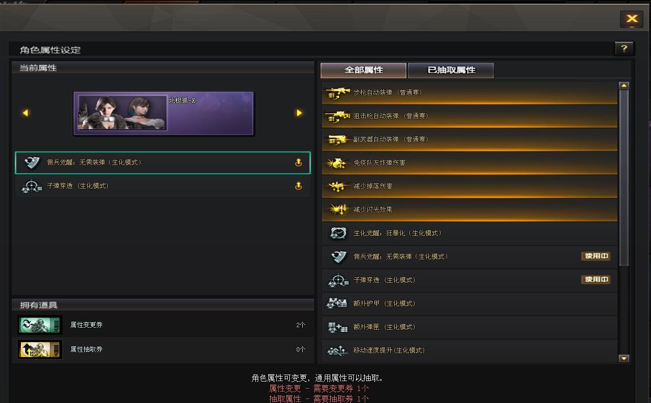This screenshot has height=403, width=651.
Task: Go to previous character with left arrow
Action: pyautogui.click(x=25, y=113)
